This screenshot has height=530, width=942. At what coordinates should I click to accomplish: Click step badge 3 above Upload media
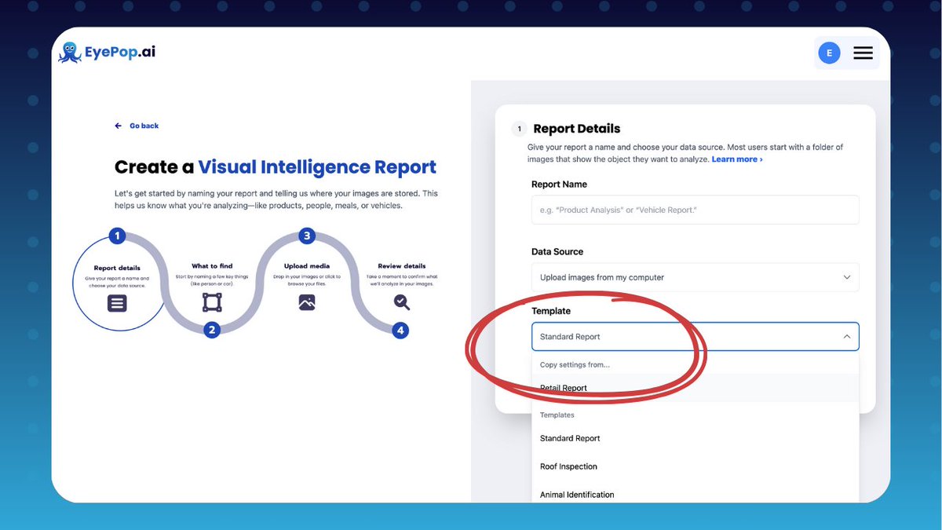click(306, 236)
